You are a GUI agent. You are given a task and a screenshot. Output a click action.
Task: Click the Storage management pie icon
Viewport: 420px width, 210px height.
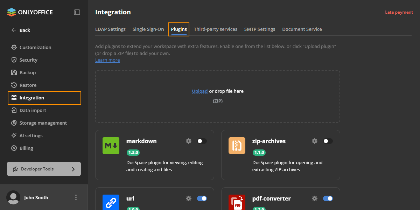coord(14,123)
